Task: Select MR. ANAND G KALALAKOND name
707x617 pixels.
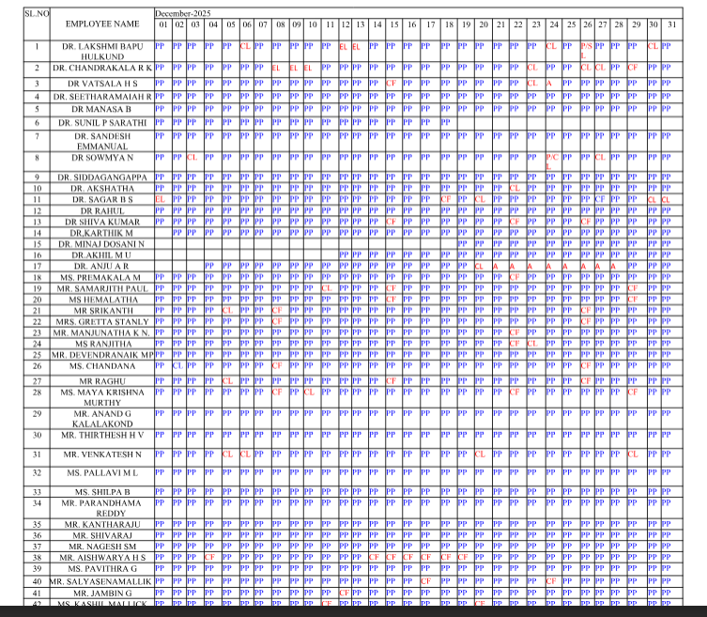Action: click(x=102, y=419)
